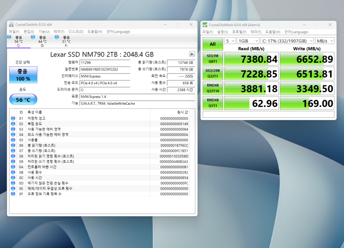Click status orb for 07 총 쓰기량 (호스트)

(x=13, y=151)
